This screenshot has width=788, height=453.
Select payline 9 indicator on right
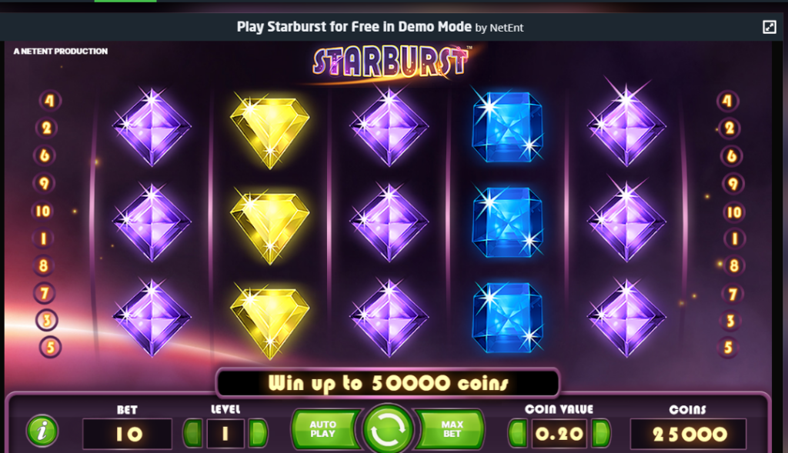pyautogui.click(x=733, y=185)
